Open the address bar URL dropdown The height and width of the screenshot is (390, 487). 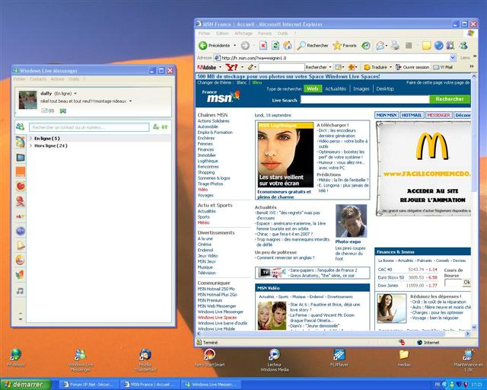coord(453,58)
